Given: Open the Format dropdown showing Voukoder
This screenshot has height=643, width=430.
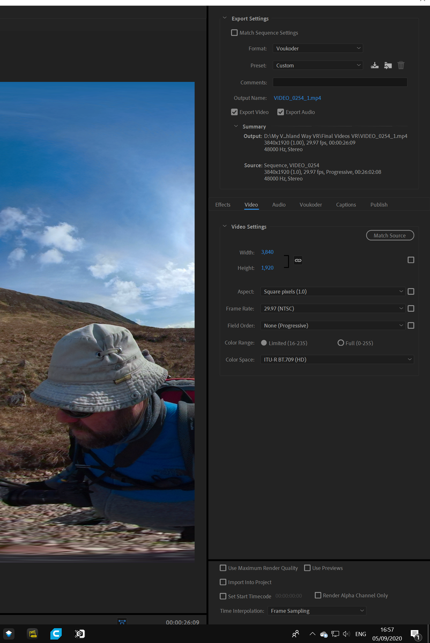Looking at the screenshot, I should click(x=318, y=48).
